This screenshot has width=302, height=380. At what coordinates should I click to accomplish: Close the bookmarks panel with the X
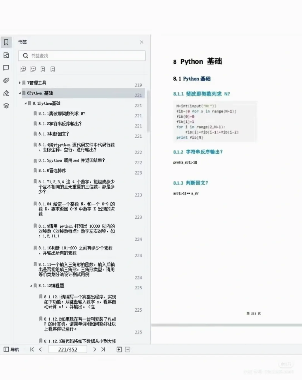[141, 42]
